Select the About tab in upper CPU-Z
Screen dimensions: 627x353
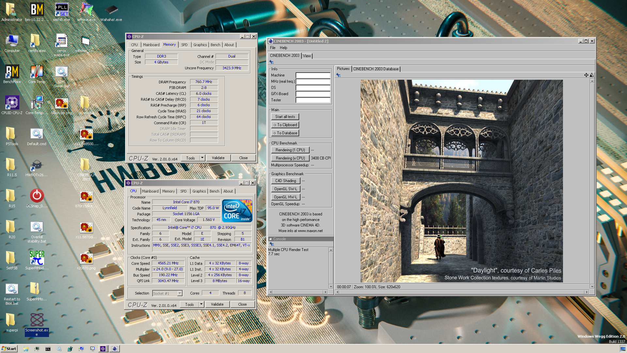pos(229,45)
